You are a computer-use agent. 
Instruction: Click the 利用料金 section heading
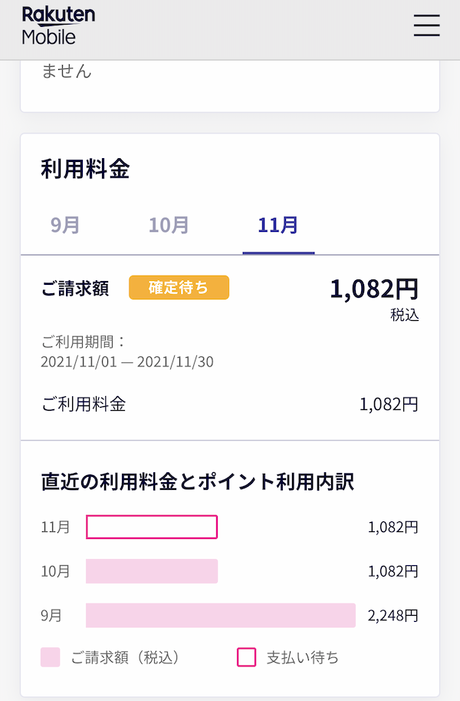85,169
